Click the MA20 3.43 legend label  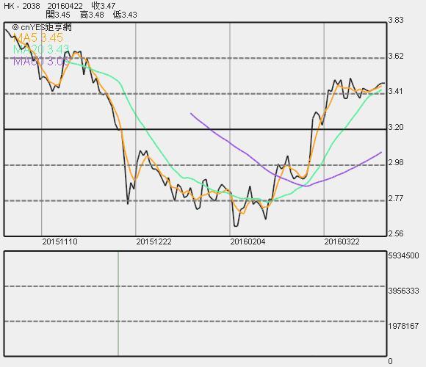point(41,49)
